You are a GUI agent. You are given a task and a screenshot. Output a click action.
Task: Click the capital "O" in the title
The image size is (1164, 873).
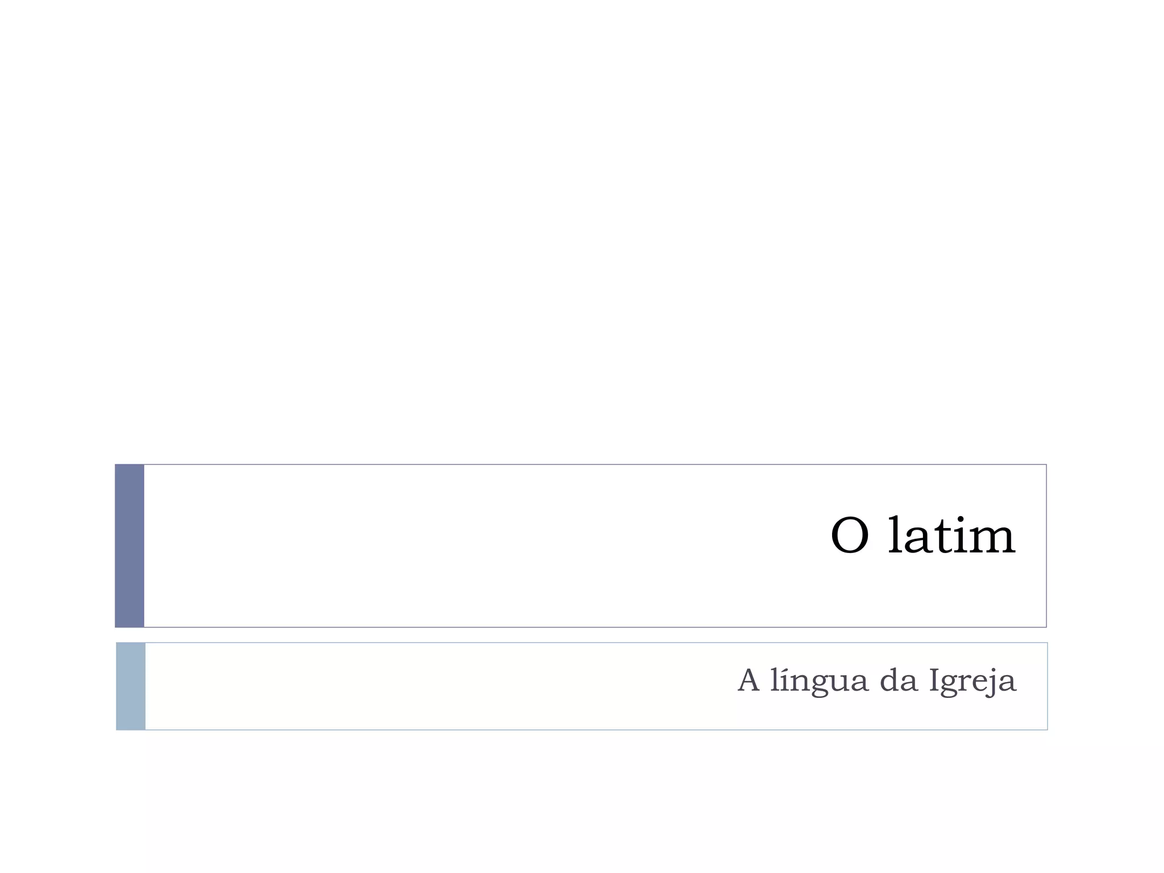point(850,537)
